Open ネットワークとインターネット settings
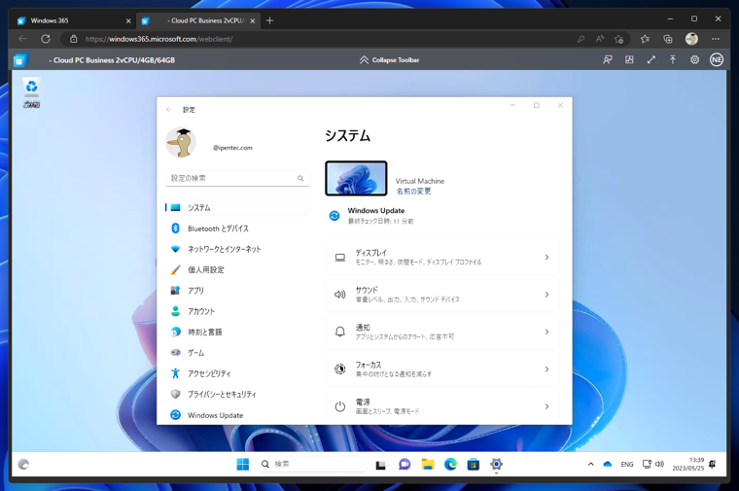Screen dimensions: 739x491 click(237, 249)
